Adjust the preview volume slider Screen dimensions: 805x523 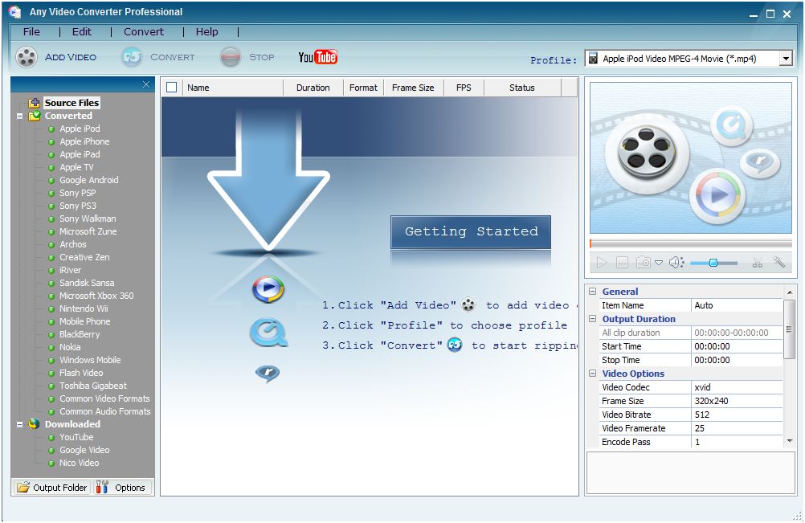point(713,263)
